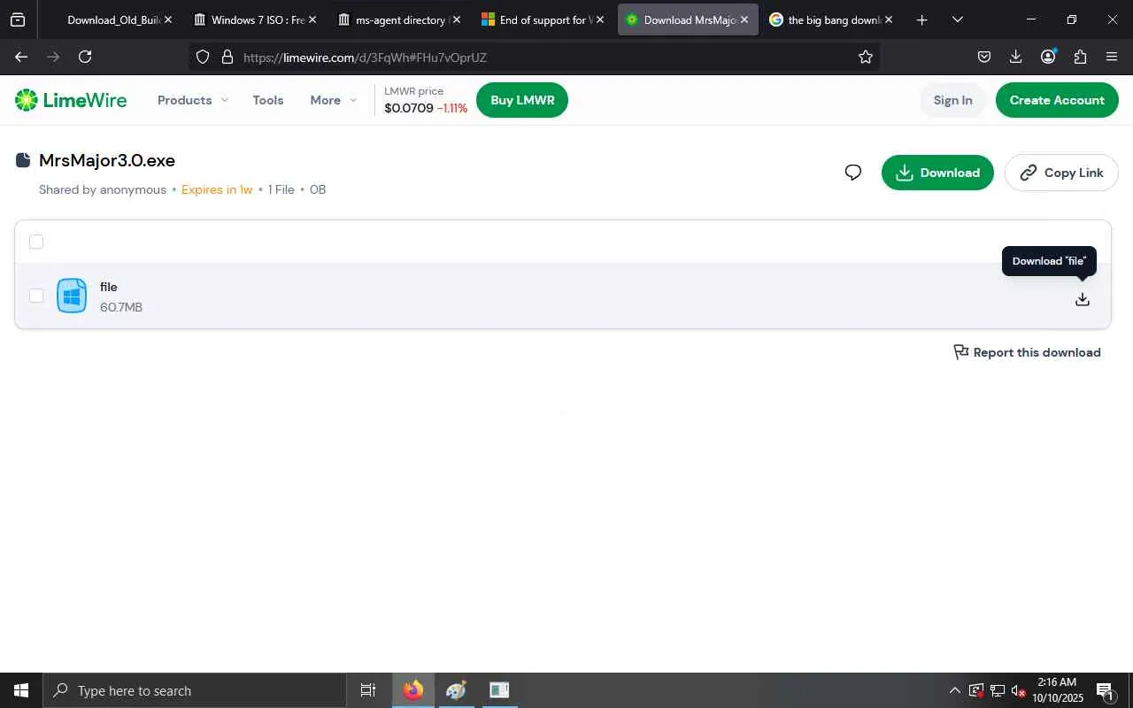Toggle the select-all checkbox

click(x=36, y=242)
